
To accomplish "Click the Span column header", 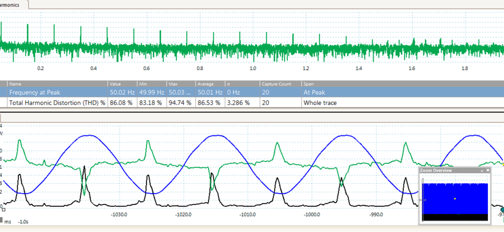I will (402, 84).
